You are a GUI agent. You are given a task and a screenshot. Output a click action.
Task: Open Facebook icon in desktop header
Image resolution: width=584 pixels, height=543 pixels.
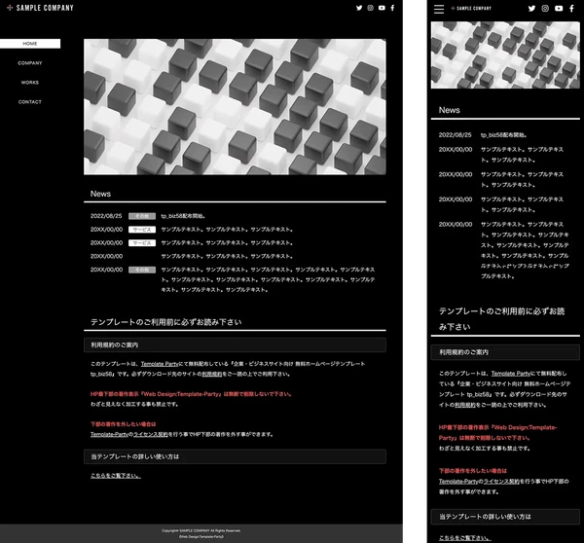[x=392, y=8]
